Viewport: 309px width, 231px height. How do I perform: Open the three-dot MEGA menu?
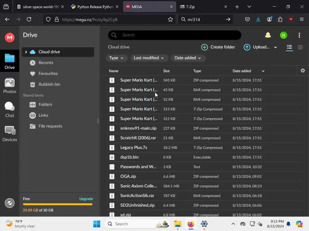[x=299, y=35]
